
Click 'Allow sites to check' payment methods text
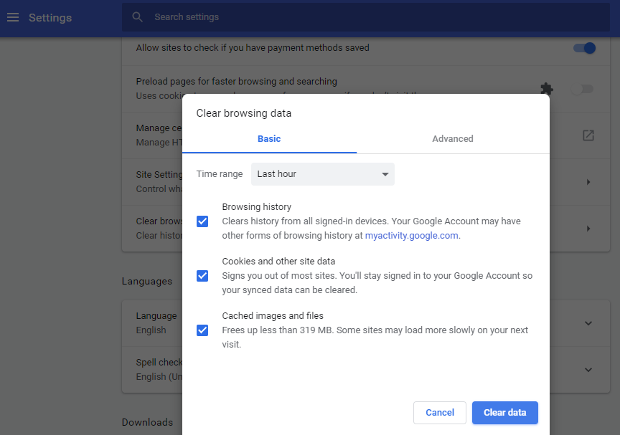coord(253,48)
